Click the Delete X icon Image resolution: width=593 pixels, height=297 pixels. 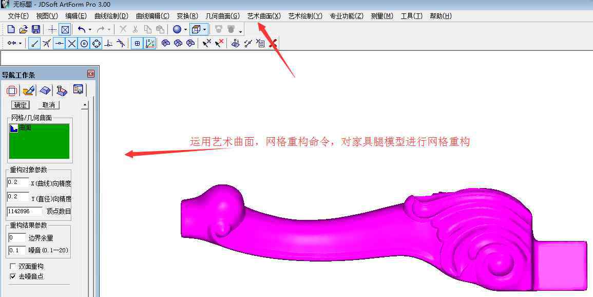click(x=123, y=29)
